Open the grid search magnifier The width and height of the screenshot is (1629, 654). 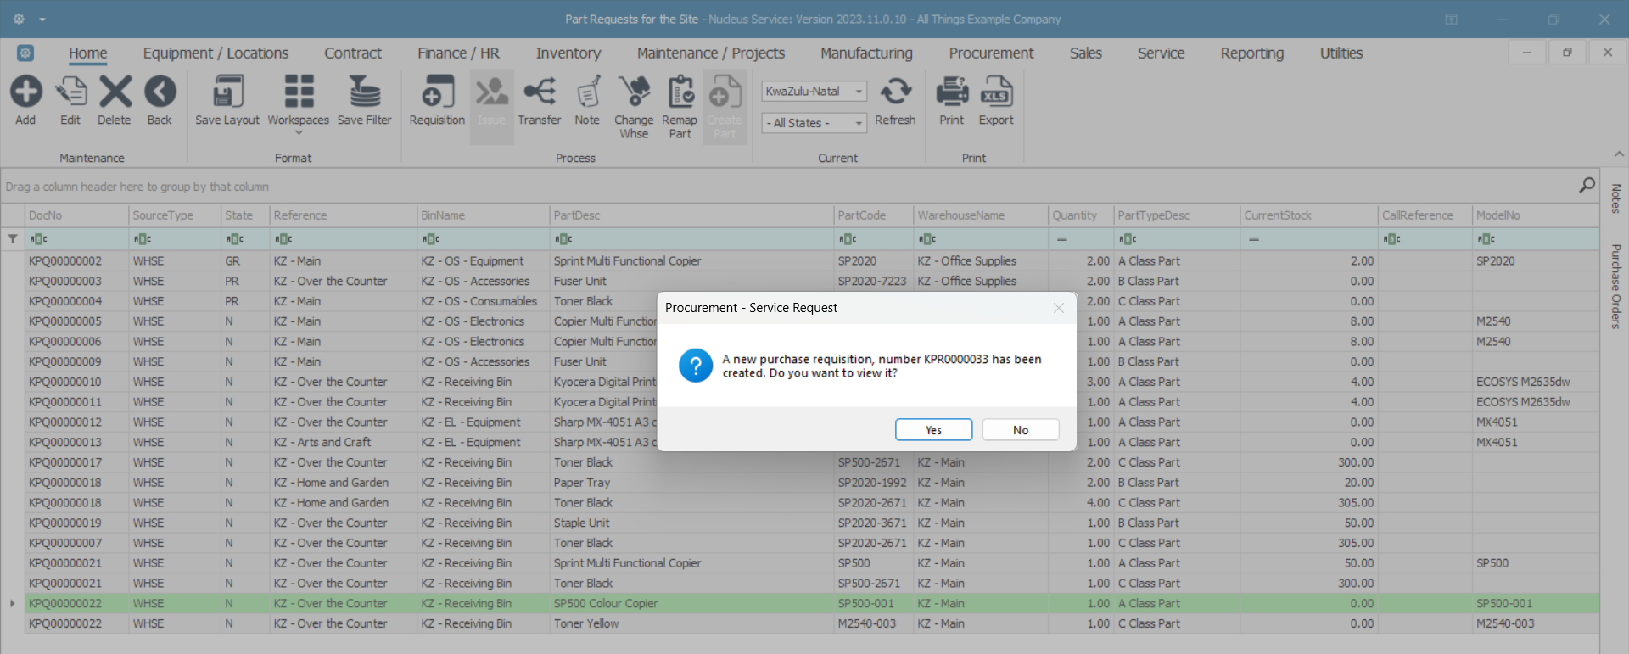click(1587, 185)
